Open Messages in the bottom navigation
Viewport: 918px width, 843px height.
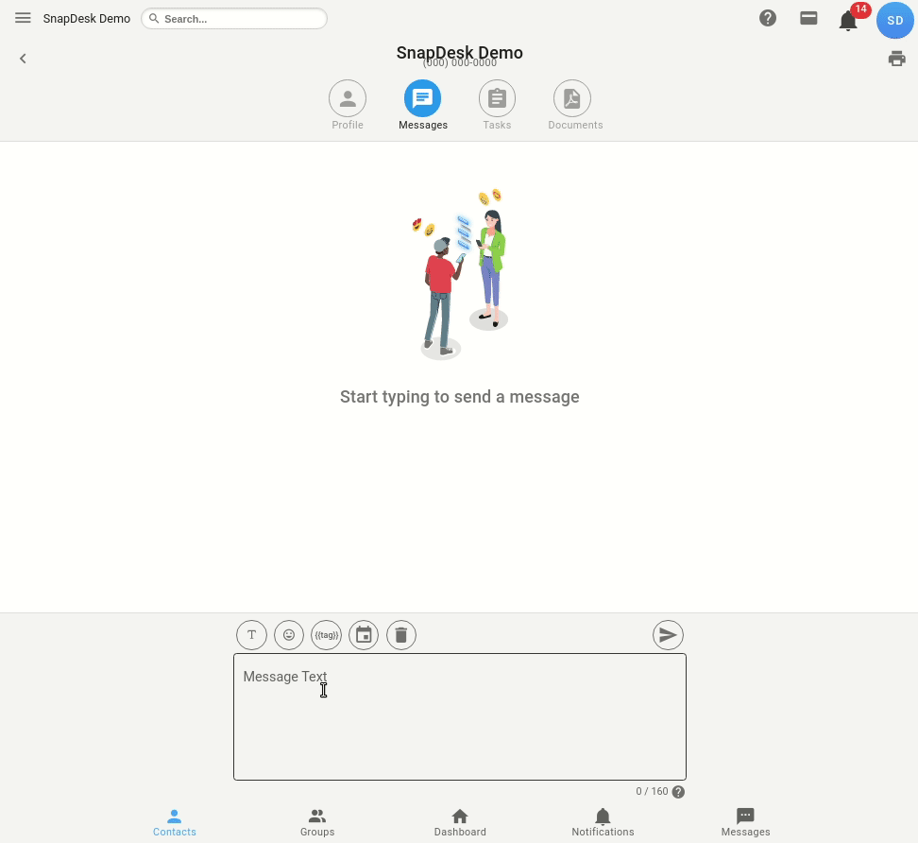click(x=746, y=823)
